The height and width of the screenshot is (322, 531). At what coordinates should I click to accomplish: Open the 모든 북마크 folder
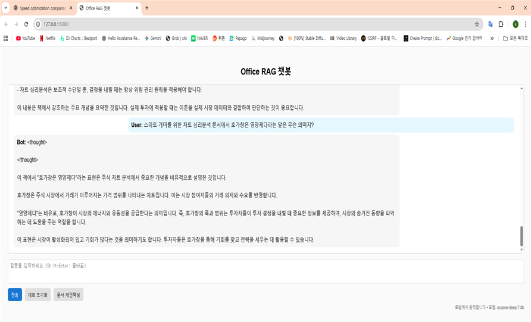(515, 38)
